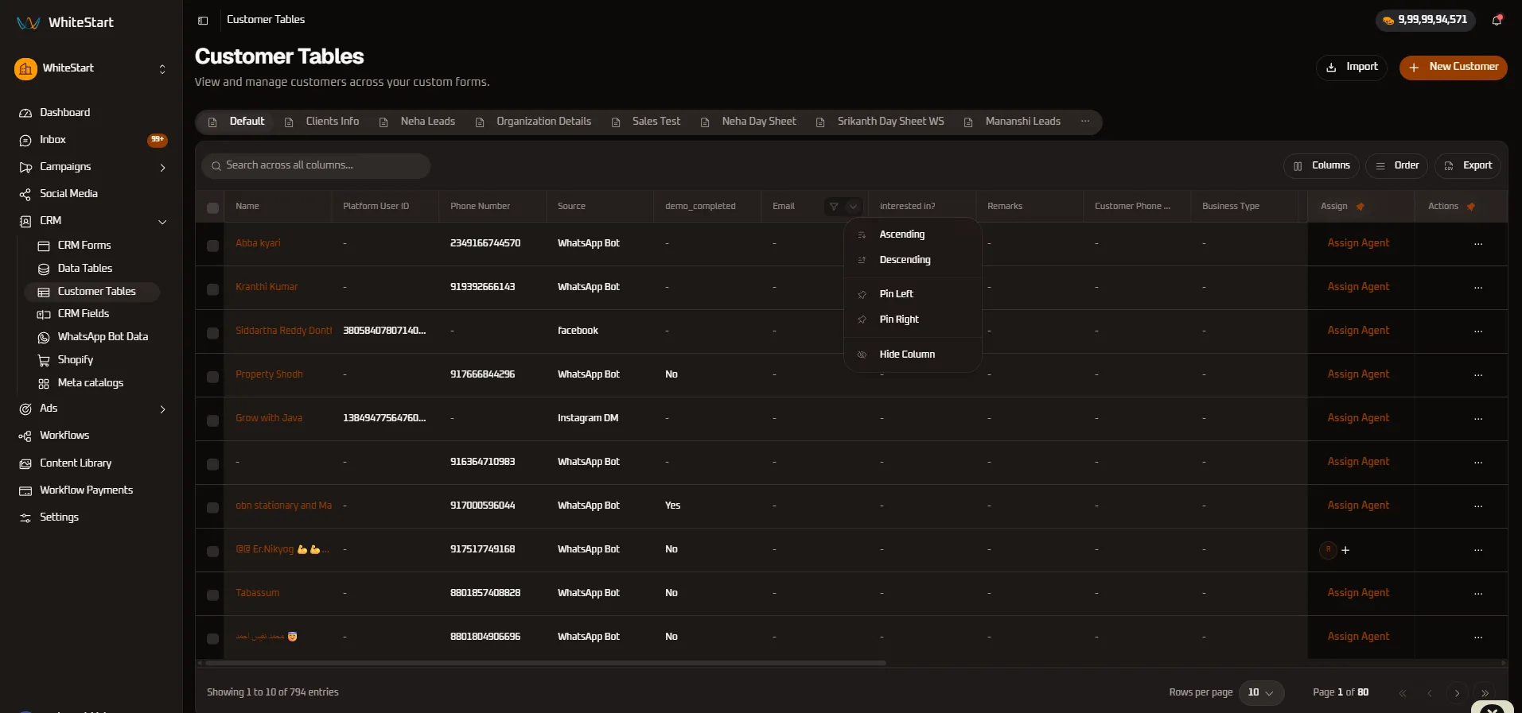The height and width of the screenshot is (713, 1522).
Task: Open the WhiteStart workspace switcher
Action: (x=91, y=69)
